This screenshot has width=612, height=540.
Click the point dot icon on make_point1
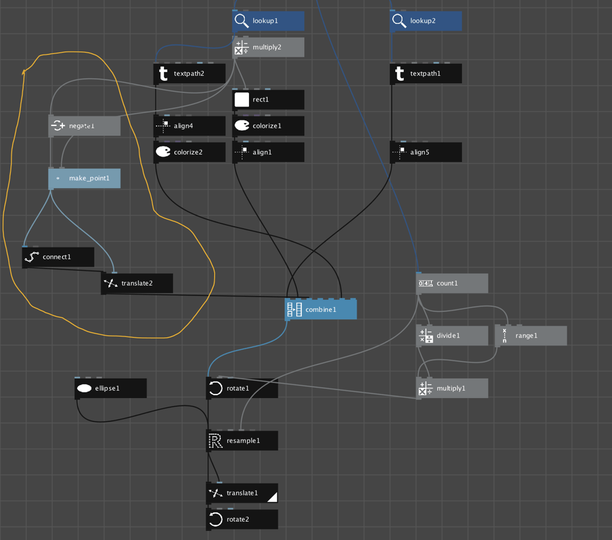tap(58, 178)
